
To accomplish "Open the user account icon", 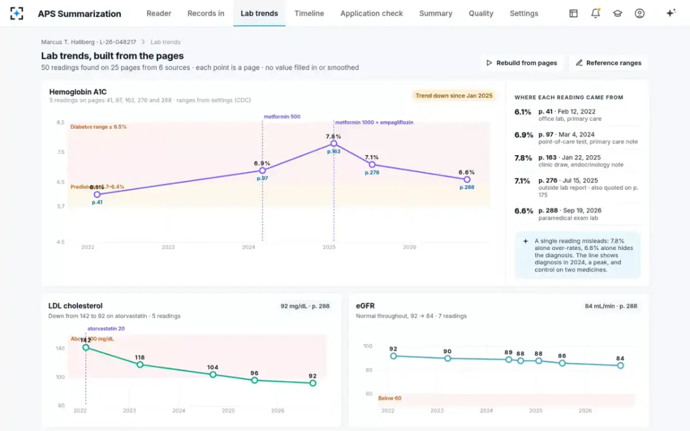I will pyautogui.click(x=639, y=13).
